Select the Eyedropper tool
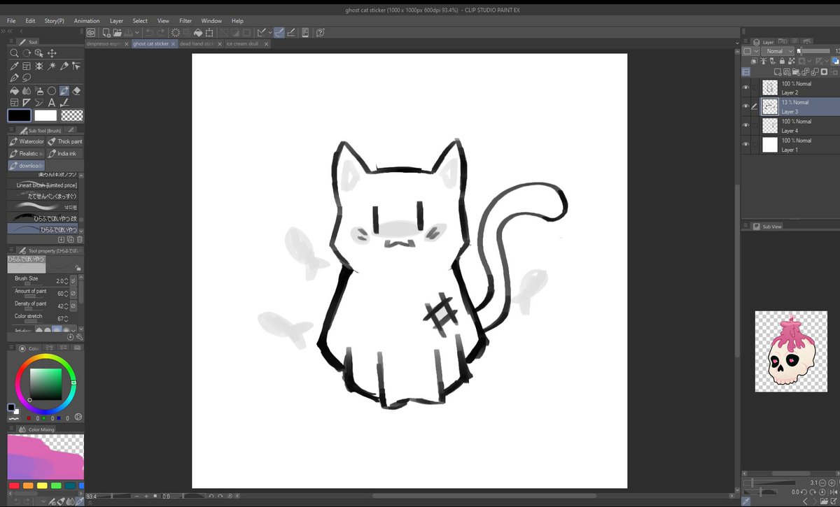This screenshot has height=507, width=840. click(14, 66)
